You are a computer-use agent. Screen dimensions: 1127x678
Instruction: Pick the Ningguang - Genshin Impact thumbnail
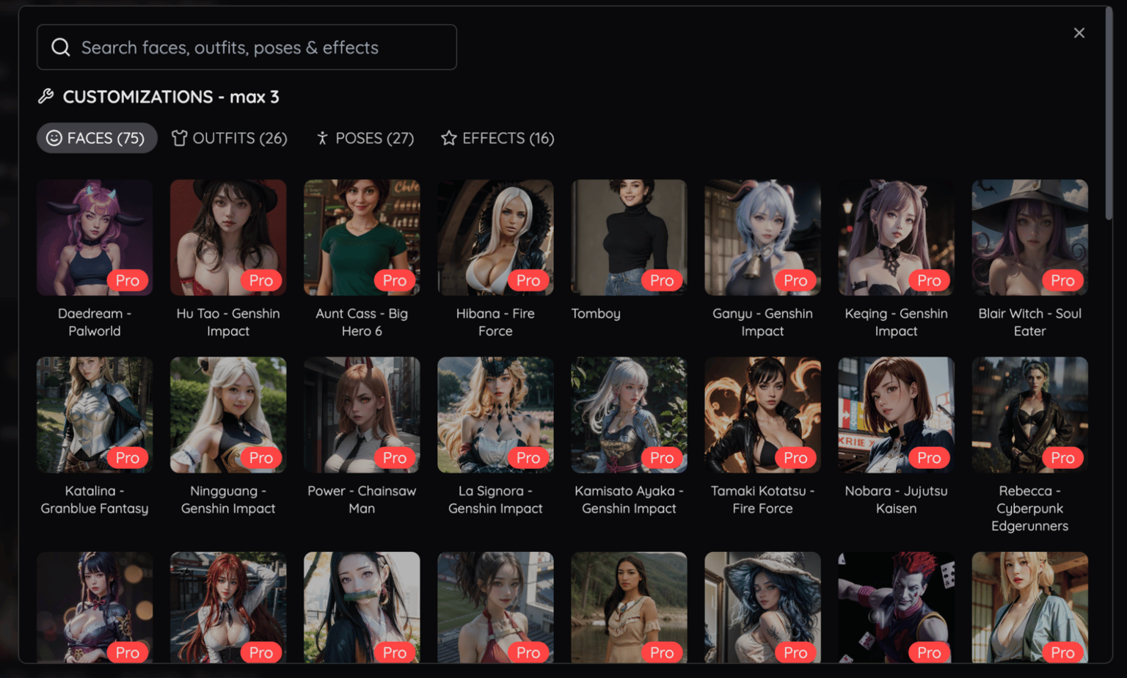click(x=228, y=415)
